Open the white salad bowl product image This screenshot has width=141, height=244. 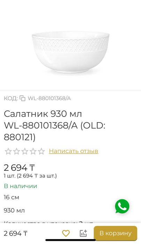(x=70, y=52)
